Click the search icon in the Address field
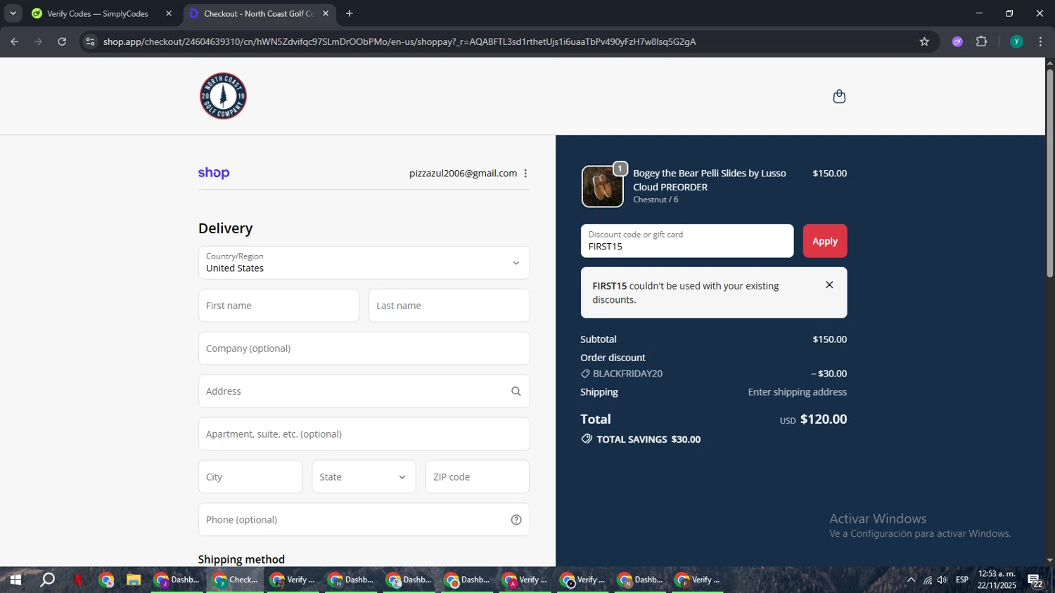Viewport: 1055px width, 593px height. coord(516,391)
